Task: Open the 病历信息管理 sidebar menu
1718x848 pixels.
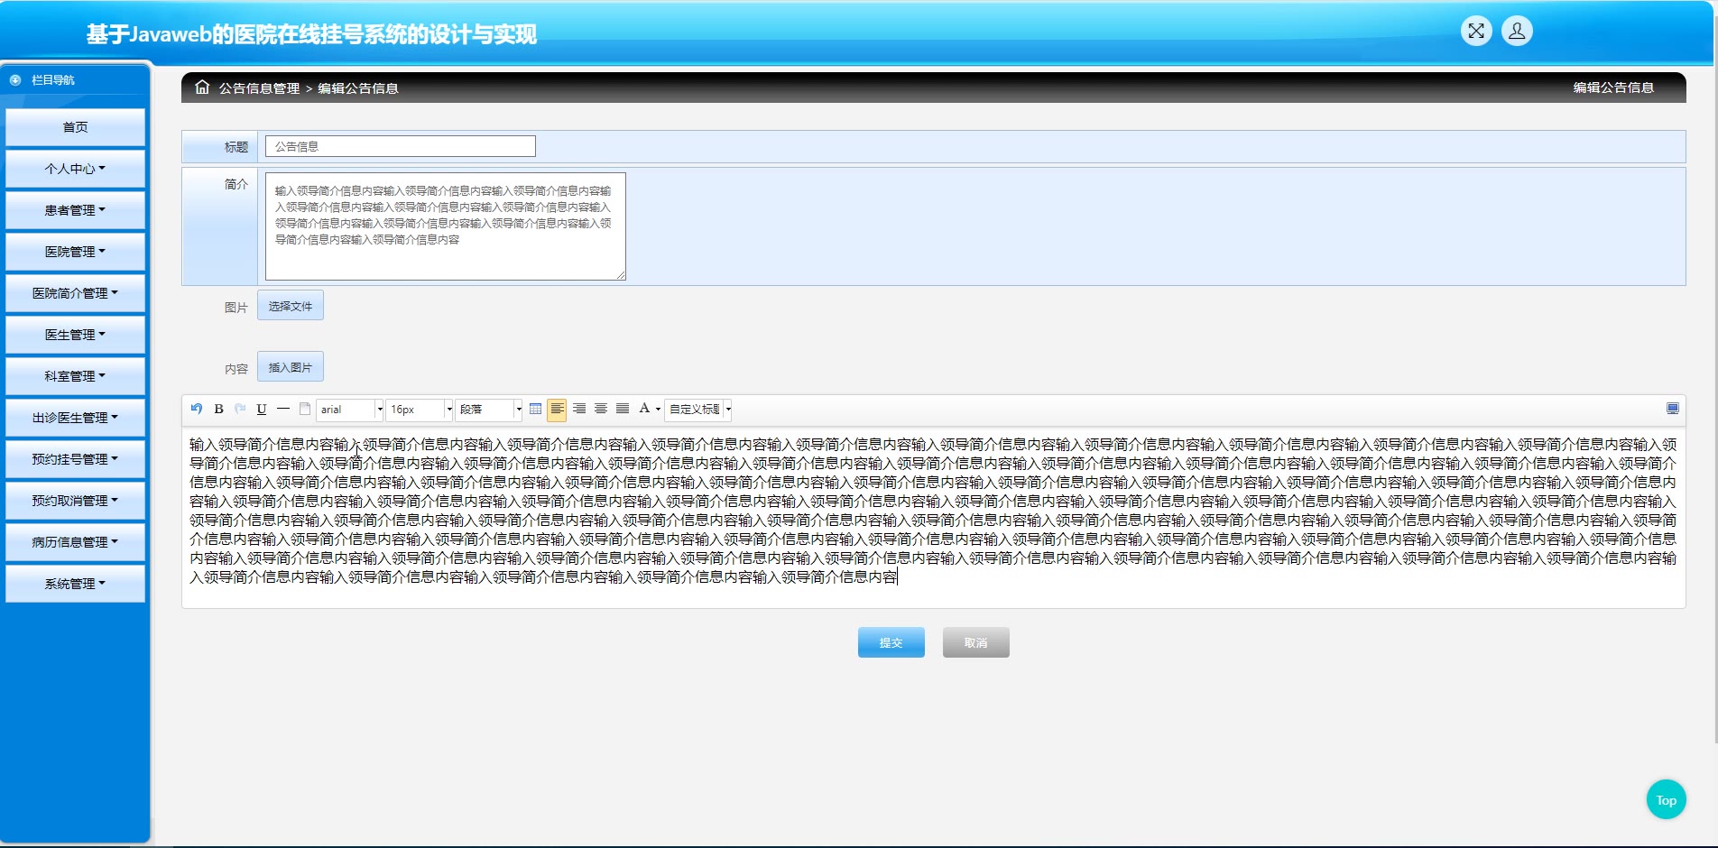Action: tap(75, 542)
